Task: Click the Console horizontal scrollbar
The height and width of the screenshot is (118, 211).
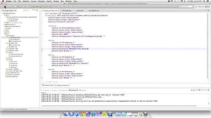Action: [119, 106]
